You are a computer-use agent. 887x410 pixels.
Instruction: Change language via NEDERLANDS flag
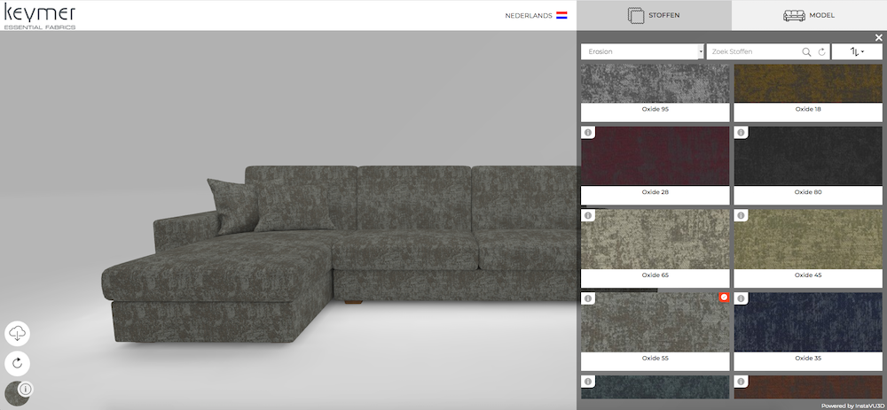(x=536, y=16)
